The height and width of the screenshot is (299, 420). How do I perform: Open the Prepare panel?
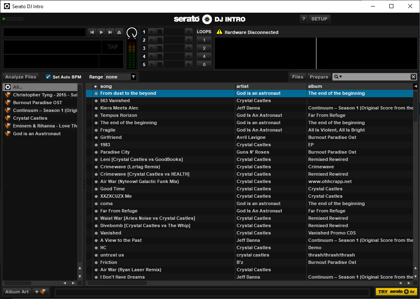point(319,77)
